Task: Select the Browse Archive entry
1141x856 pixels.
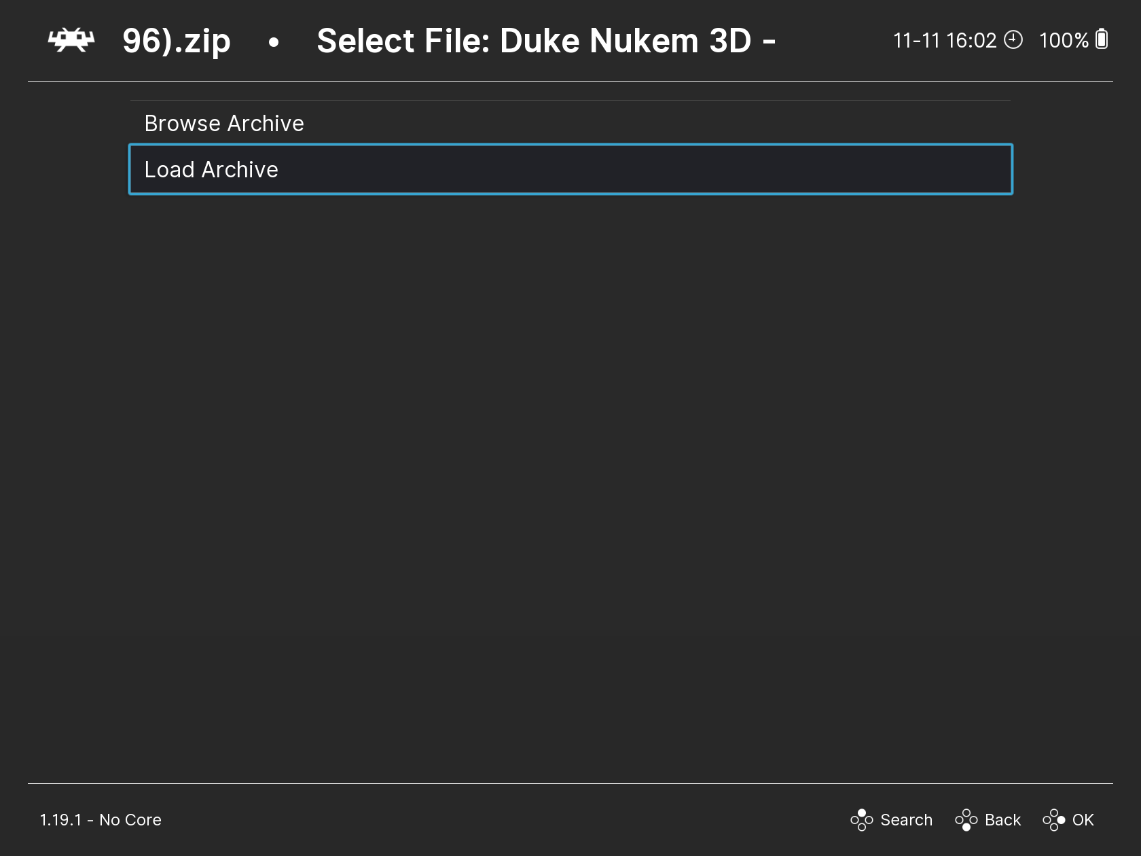Action: tap(570, 124)
